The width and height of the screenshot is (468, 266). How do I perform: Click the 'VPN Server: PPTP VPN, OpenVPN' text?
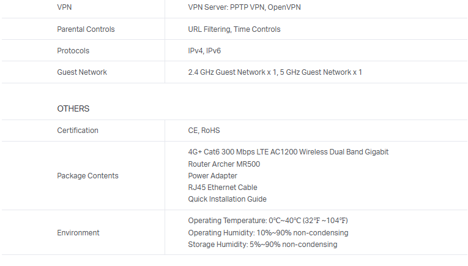pos(244,7)
